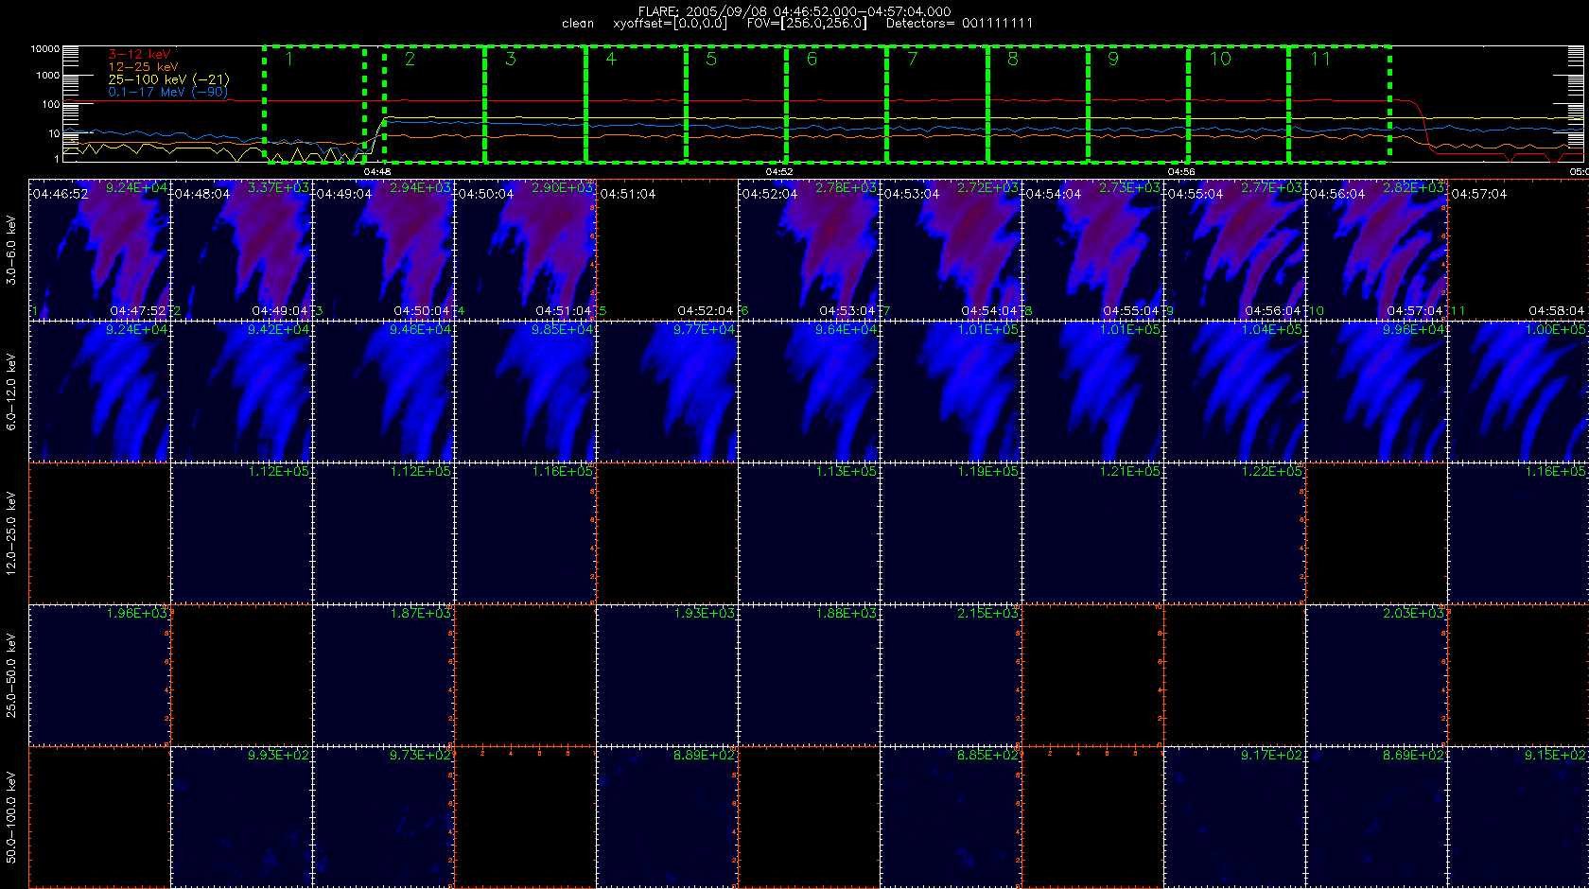Open the 25.0-50.0 keV panel with peak 1.87E+03
The height and width of the screenshot is (889, 1589).
tap(384, 675)
